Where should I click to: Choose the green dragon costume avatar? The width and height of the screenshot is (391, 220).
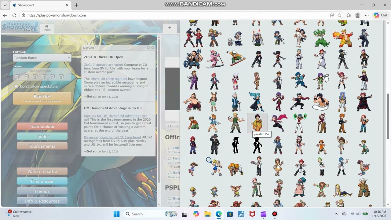click(321, 38)
